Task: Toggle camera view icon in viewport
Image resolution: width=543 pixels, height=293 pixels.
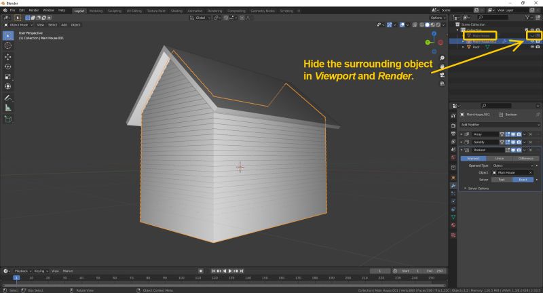Action: point(442,75)
